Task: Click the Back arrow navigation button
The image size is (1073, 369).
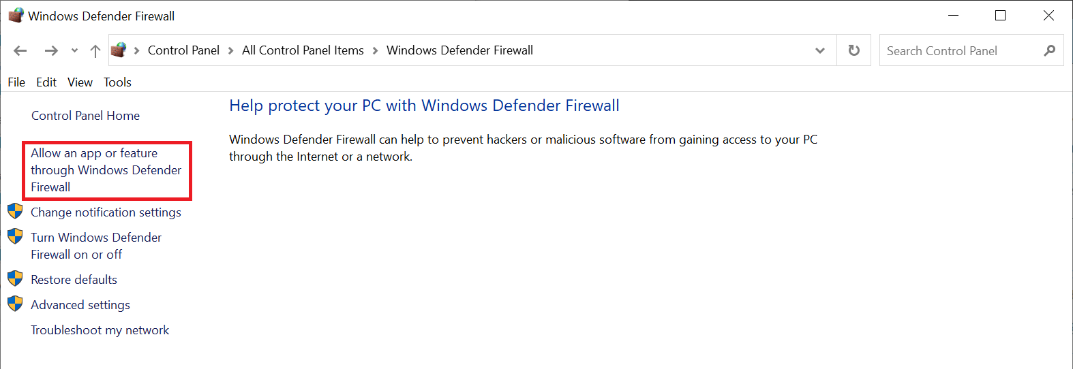Action: pos(20,50)
